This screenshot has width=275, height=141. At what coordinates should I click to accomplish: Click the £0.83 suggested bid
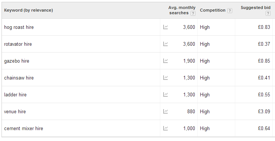point(264,27)
